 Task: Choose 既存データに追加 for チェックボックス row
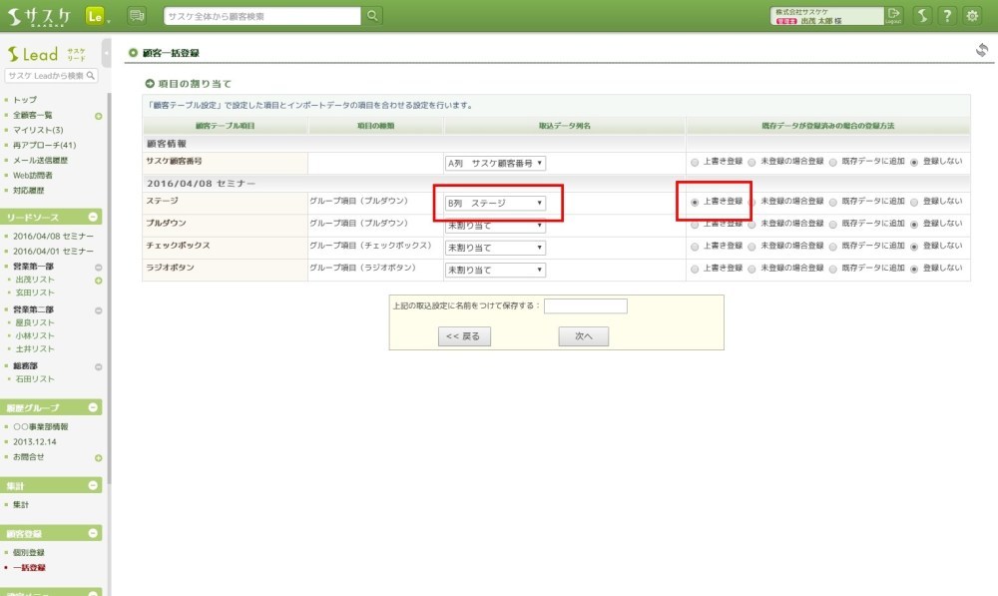(833, 246)
